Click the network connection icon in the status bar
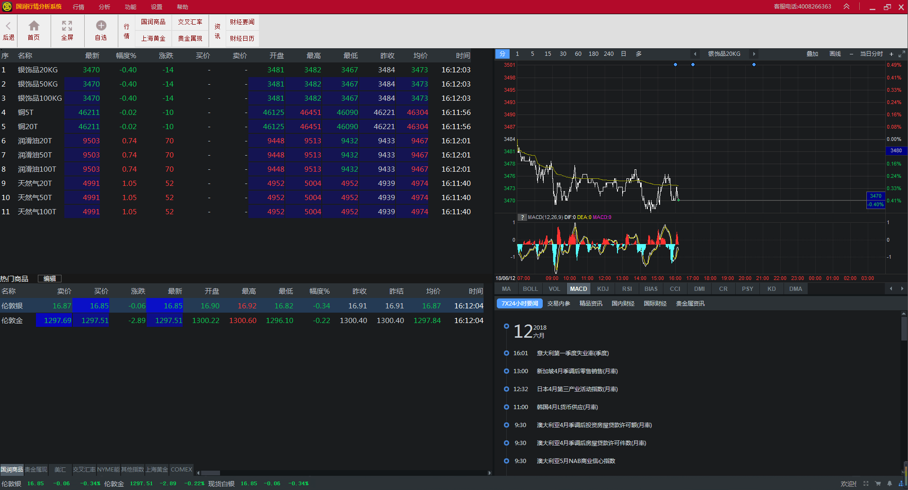Viewport: 908px width, 490px height. [901, 483]
